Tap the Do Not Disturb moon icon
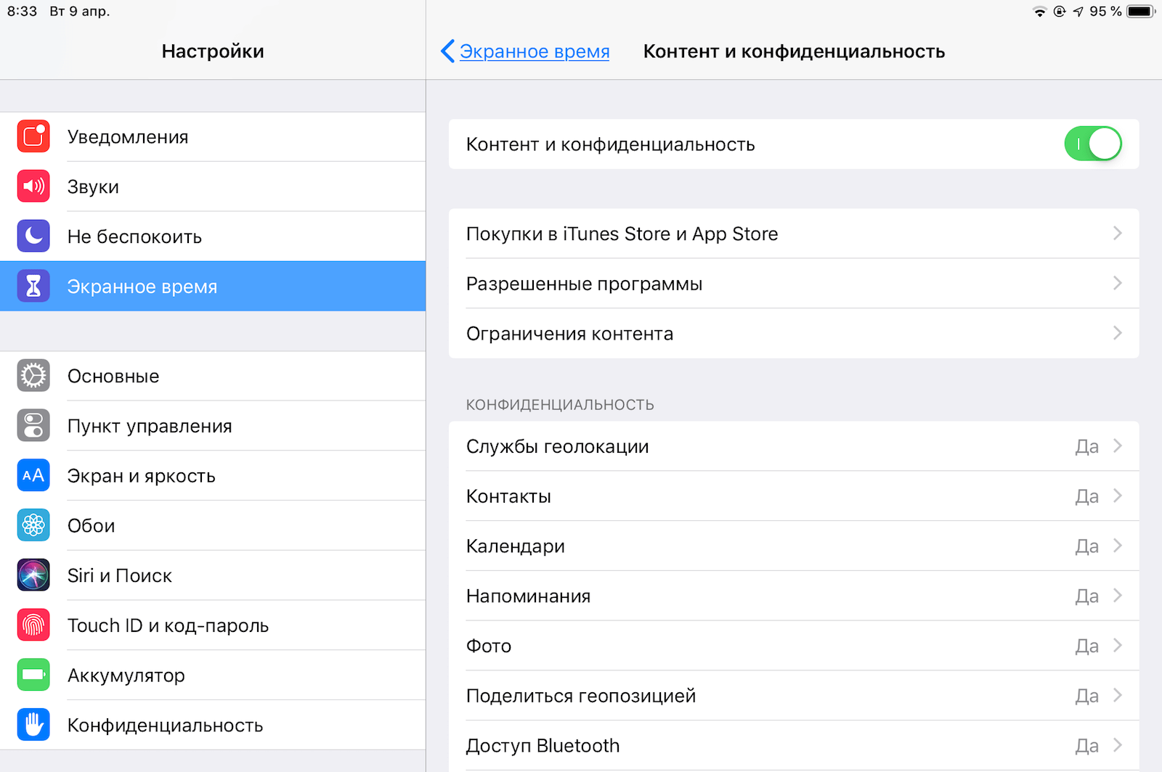Viewport: 1162px width, 772px height. (x=33, y=236)
